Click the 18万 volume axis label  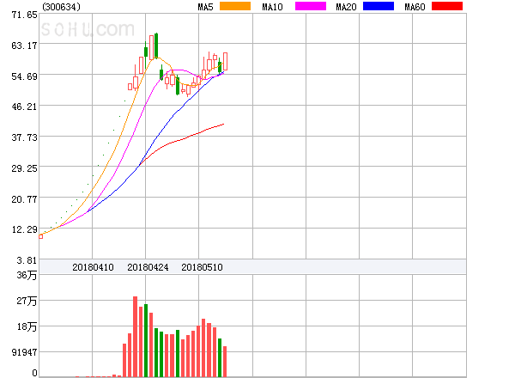pyautogui.click(x=27, y=326)
